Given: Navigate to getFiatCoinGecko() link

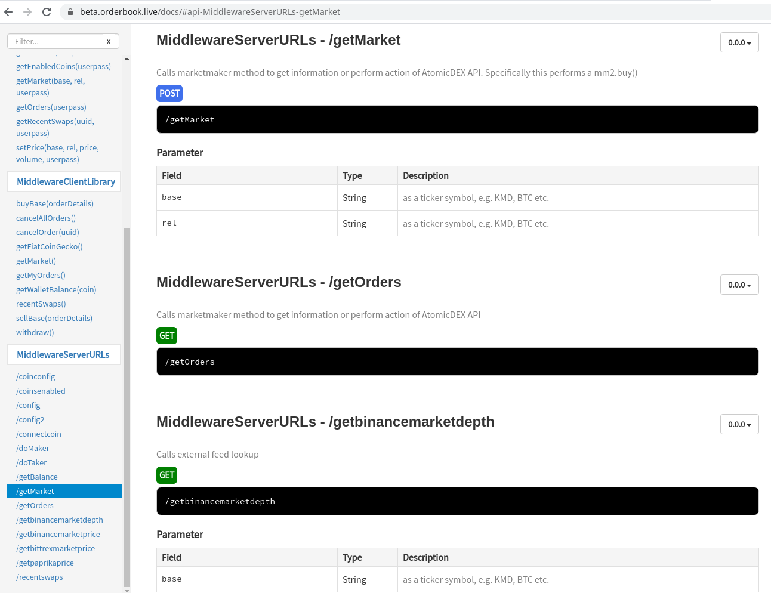Looking at the screenshot, I should (50, 246).
